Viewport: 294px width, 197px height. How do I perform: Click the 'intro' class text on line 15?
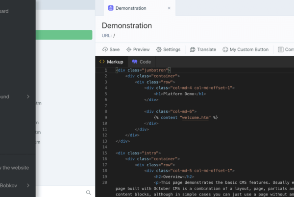pos(150,153)
